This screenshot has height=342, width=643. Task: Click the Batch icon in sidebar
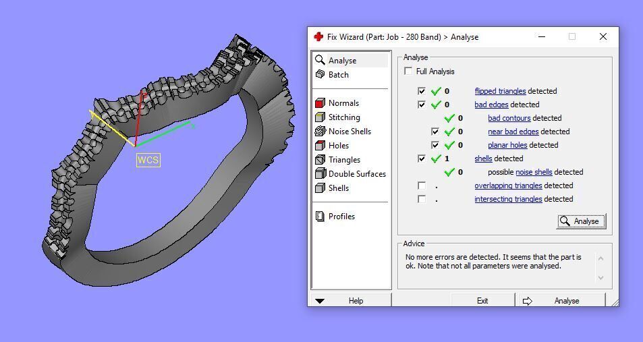[320, 74]
